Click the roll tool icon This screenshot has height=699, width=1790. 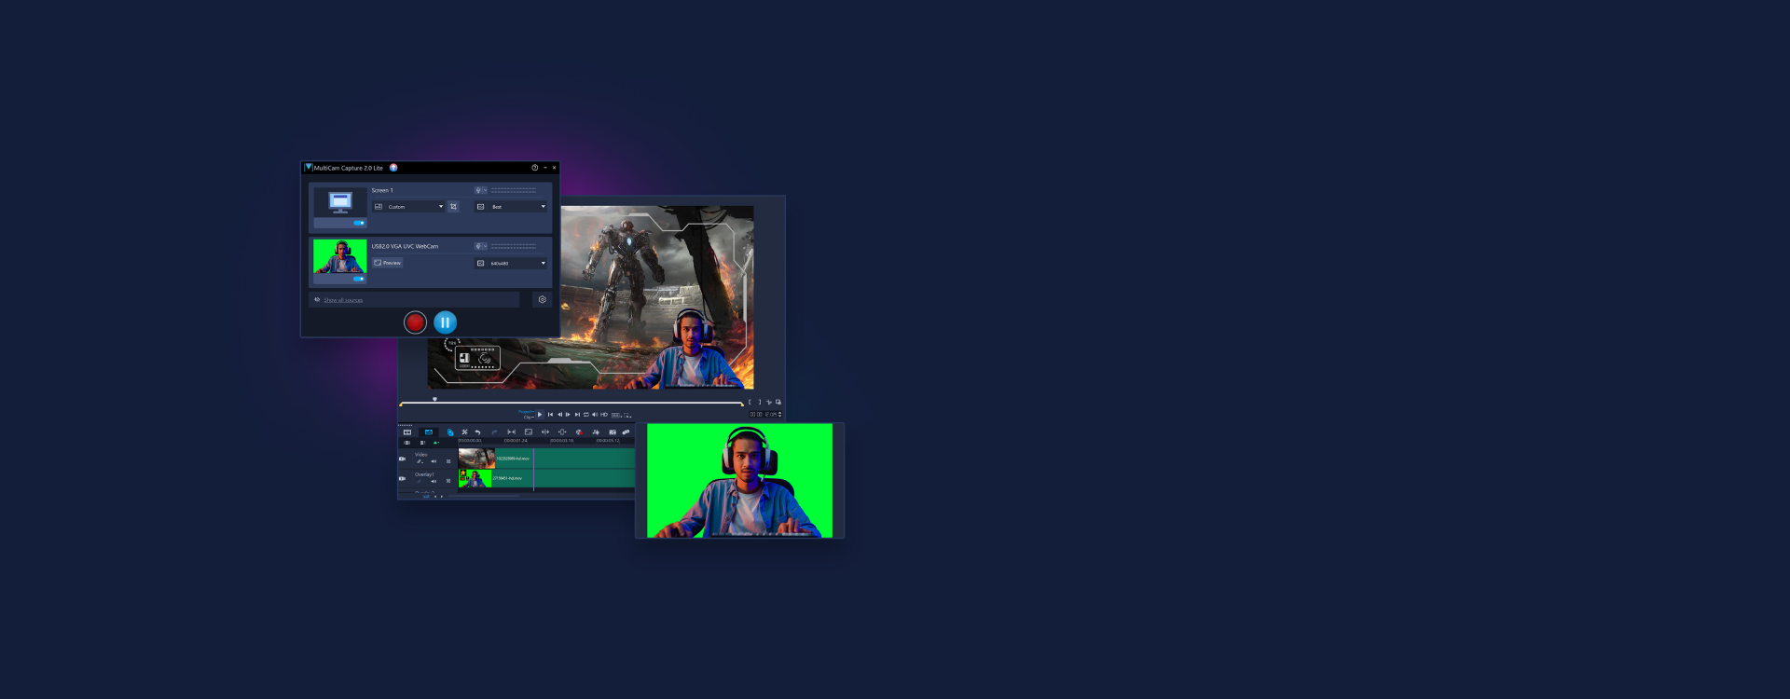562,432
